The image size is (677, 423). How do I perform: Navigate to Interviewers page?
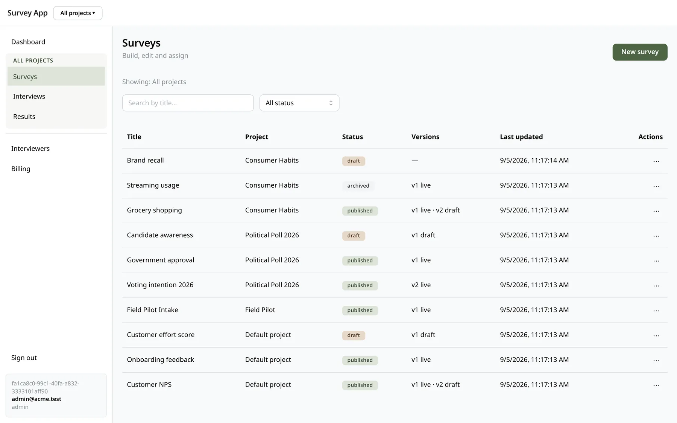pos(30,149)
